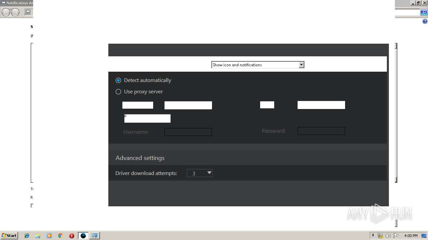Open Windows Explorer folder icon in taskbar

click(x=38, y=236)
